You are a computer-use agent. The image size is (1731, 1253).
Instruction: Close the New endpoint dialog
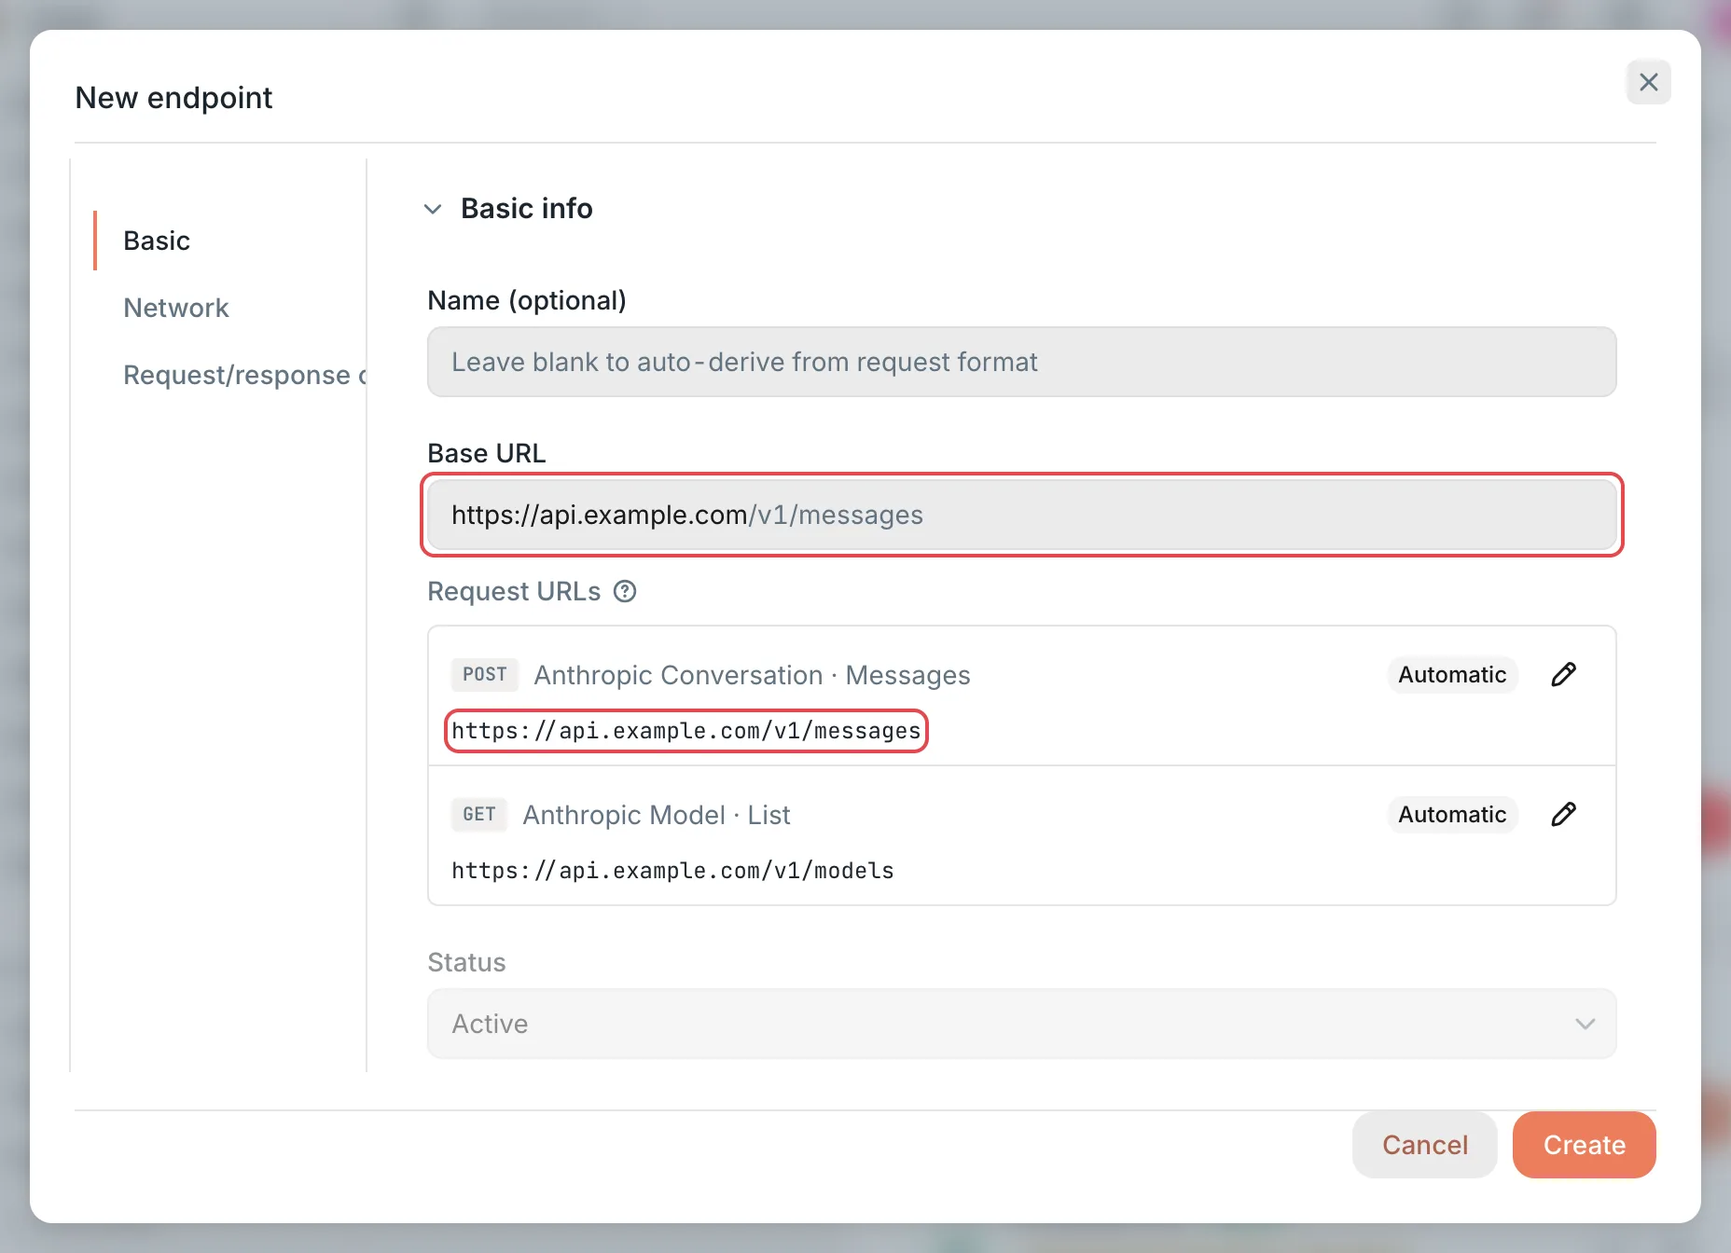tap(1648, 82)
